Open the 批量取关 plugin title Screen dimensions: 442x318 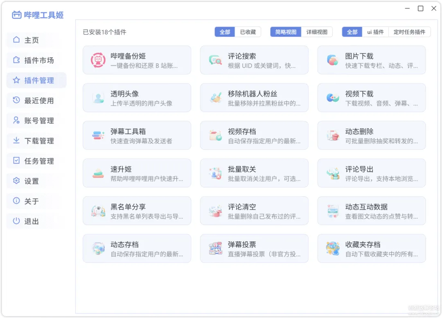coord(242,169)
